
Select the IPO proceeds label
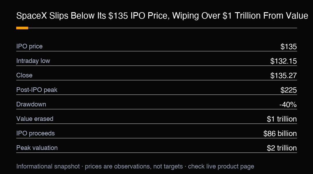coord(35,133)
